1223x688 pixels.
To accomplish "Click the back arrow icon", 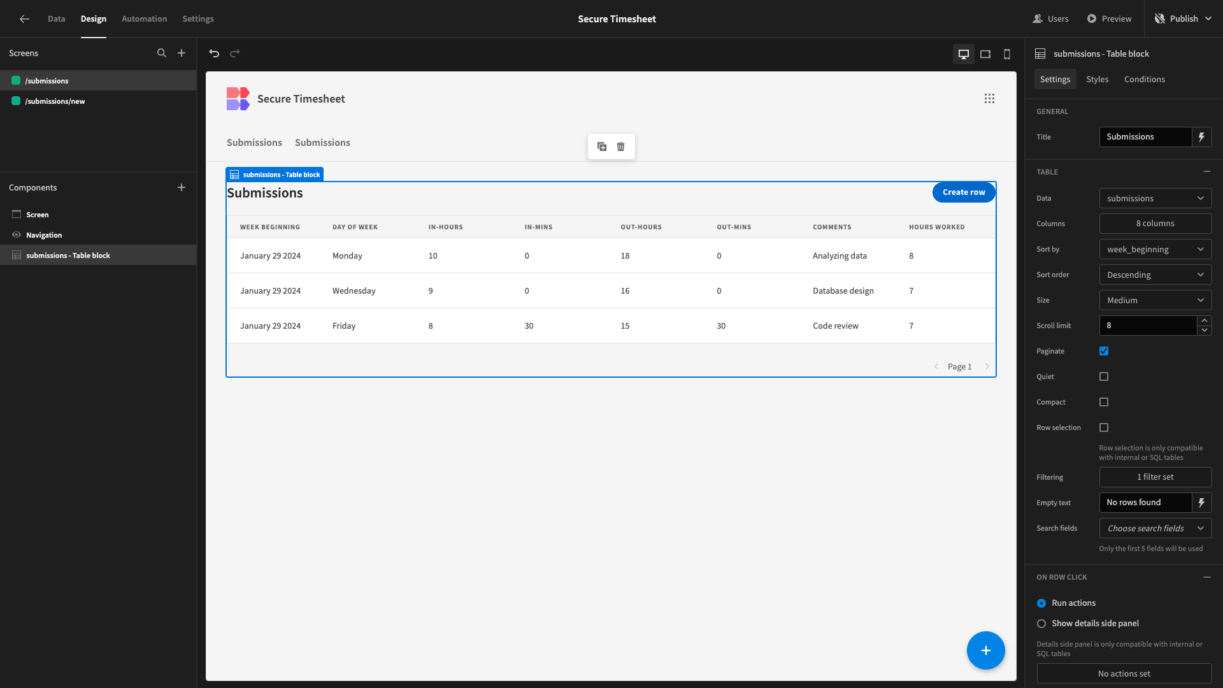I will (x=24, y=19).
